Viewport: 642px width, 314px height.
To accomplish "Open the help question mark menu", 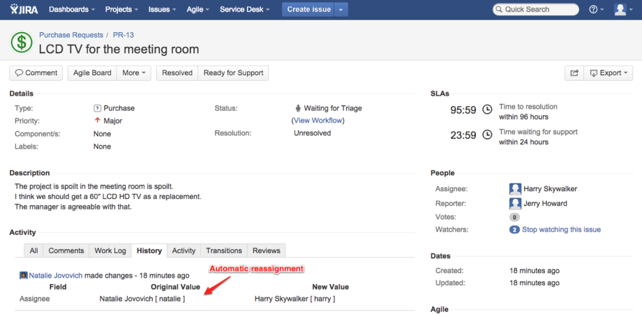I will coord(597,10).
